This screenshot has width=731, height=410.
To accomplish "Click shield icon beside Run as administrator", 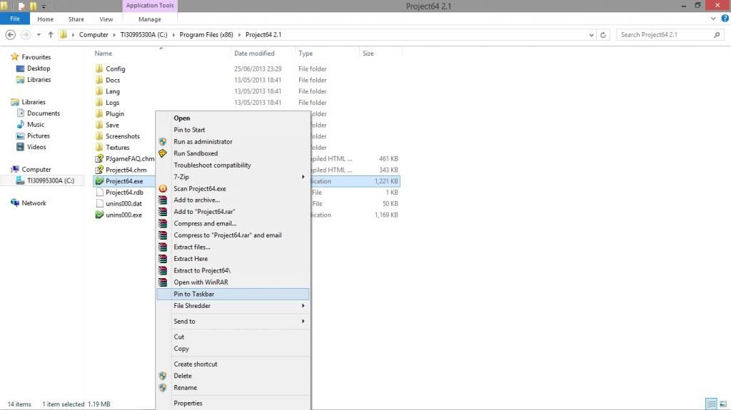I will 163,142.
